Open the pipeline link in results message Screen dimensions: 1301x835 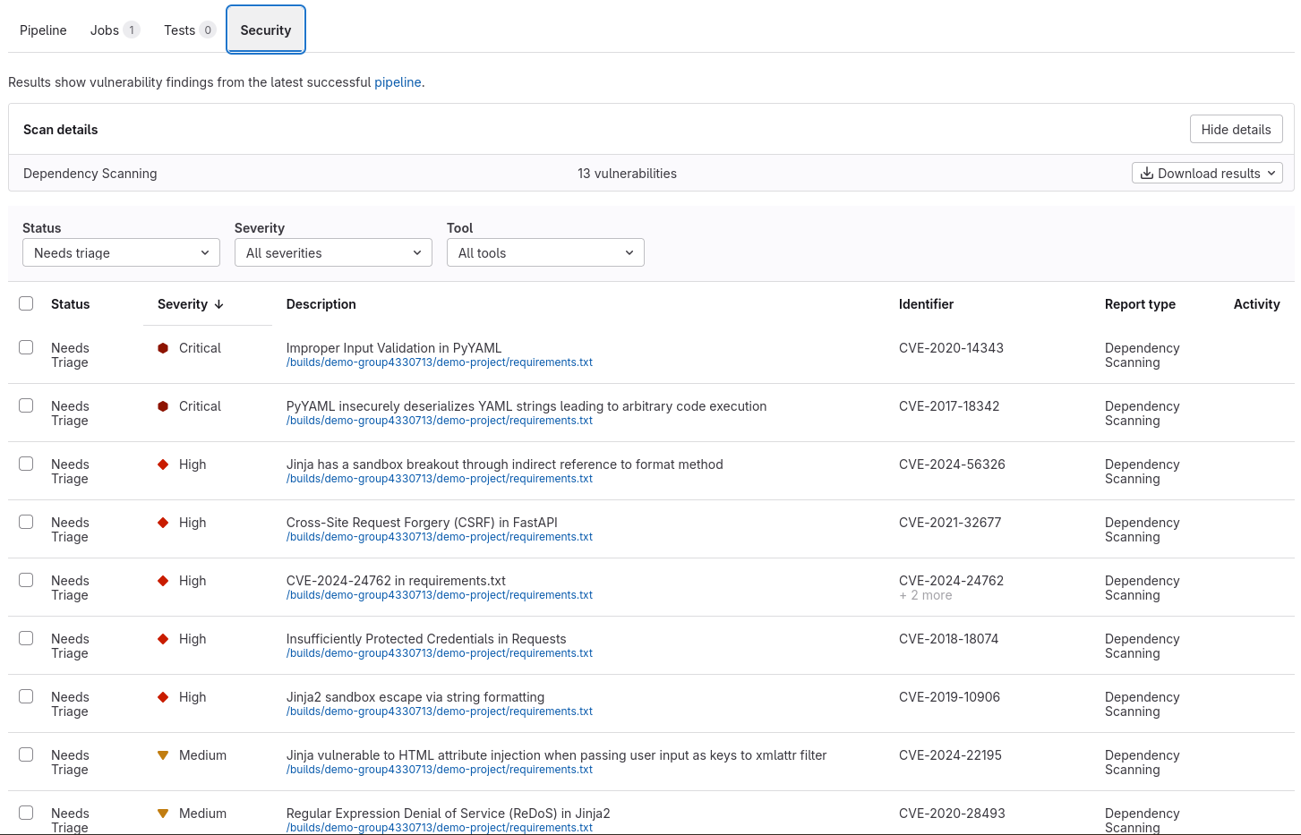397,81
